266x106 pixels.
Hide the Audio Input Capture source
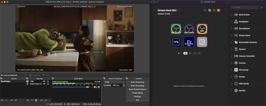[44, 84]
